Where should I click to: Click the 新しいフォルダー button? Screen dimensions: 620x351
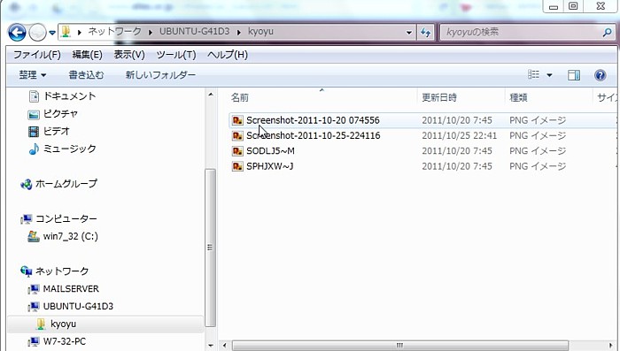[160, 74]
